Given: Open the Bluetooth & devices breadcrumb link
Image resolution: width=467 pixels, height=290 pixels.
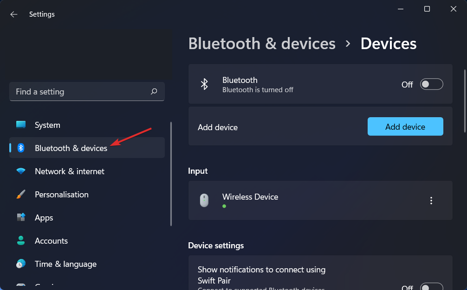Looking at the screenshot, I should (x=262, y=43).
